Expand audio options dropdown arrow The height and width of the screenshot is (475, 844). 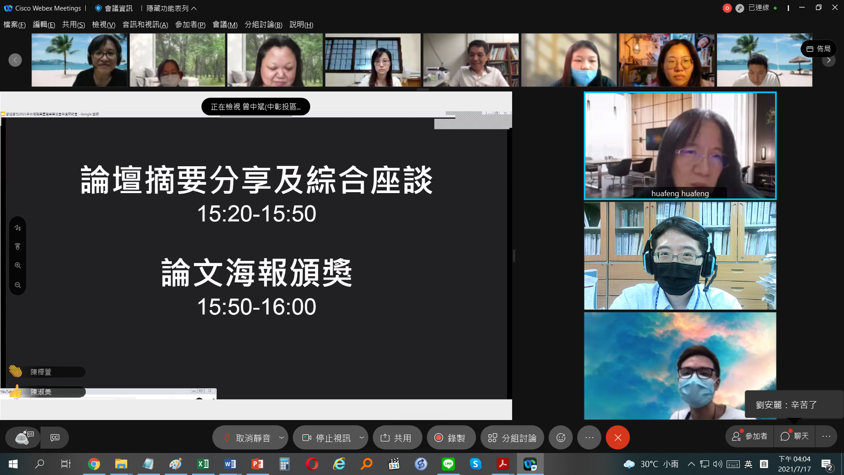[281, 438]
